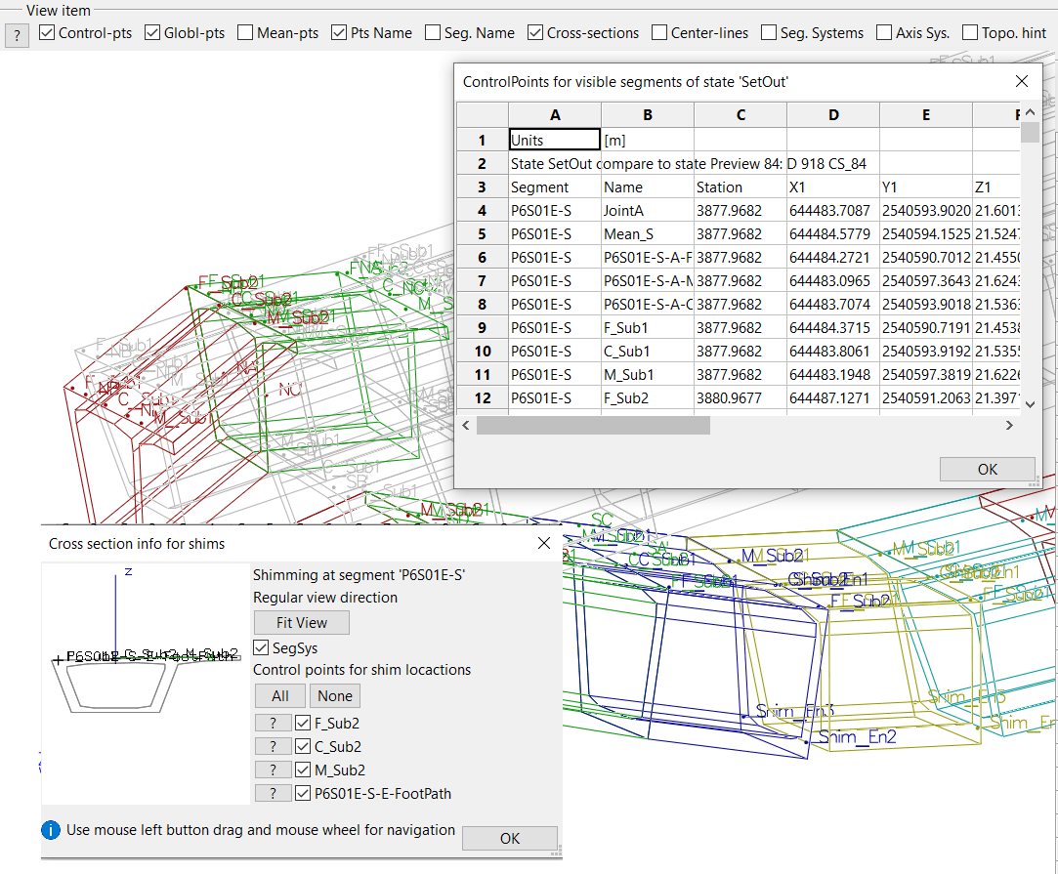Click the help question mark beside C_Sub2
The image size is (1058, 874).
[x=273, y=747]
